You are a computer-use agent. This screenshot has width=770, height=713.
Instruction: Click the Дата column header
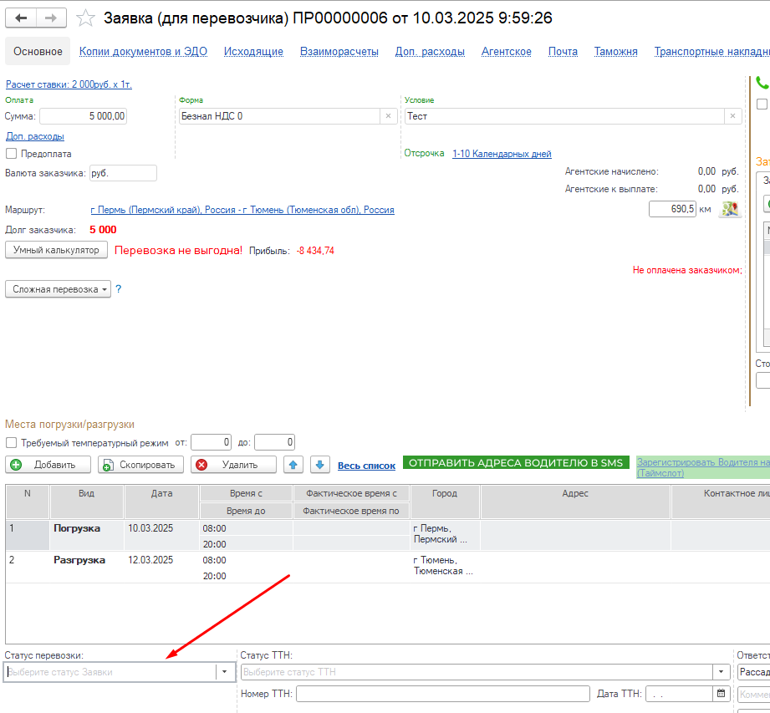coord(161,502)
